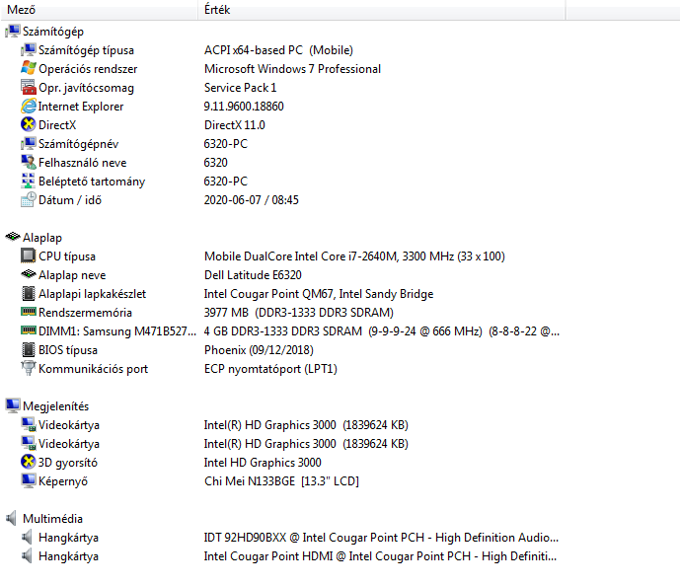
Task: Click the Alaplapi lapkakészlet chipset icon
Action: point(29,293)
